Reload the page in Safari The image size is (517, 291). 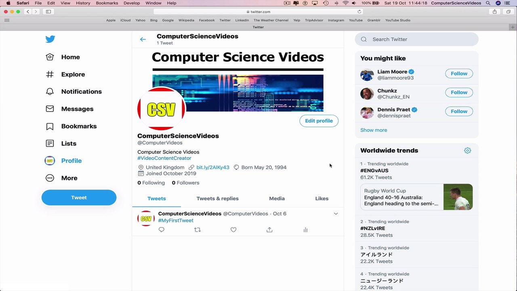[x=359, y=12]
